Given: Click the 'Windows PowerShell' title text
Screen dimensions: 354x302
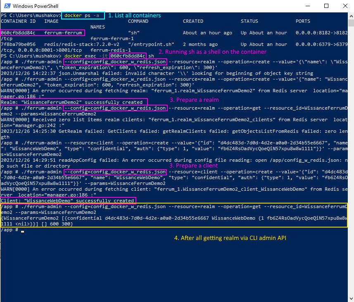Looking at the screenshot, I should tap(36, 6).
